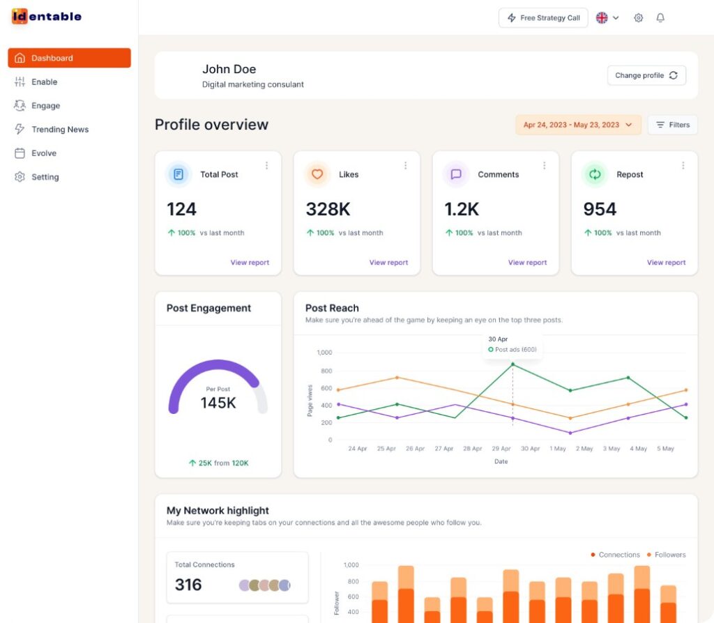Click the settings gear in the top bar

[x=638, y=17]
